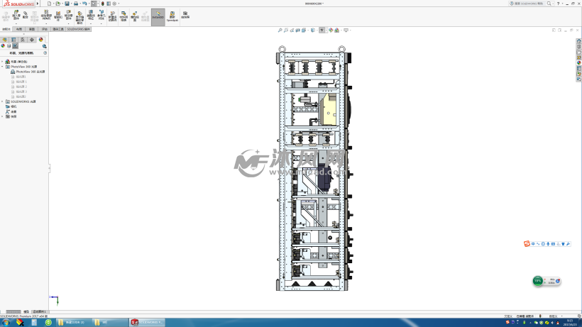The width and height of the screenshot is (582, 327).
Task: Open Hide/Show Items dropdown arrow
Action: 326,30
